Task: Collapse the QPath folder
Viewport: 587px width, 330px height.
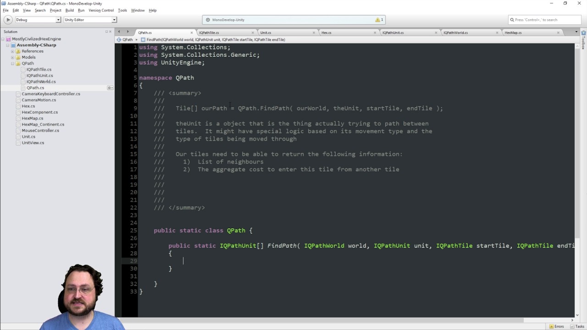Action: point(12,63)
